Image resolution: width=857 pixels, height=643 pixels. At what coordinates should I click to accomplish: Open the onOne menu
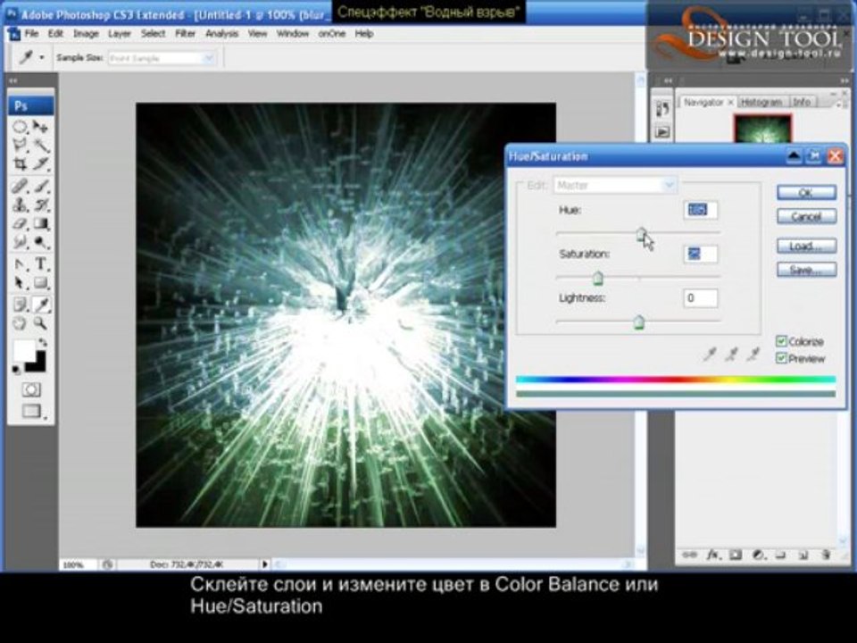(x=332, y=33)
